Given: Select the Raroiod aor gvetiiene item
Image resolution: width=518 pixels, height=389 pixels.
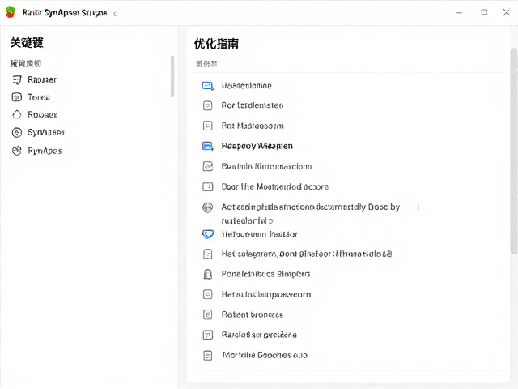Looking at the screenshot, I should 259,335.
